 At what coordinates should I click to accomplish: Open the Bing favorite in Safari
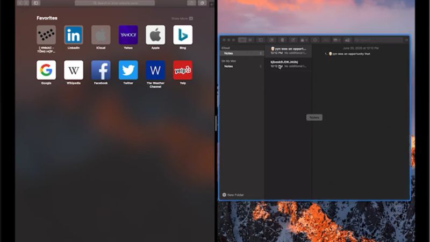183,35
